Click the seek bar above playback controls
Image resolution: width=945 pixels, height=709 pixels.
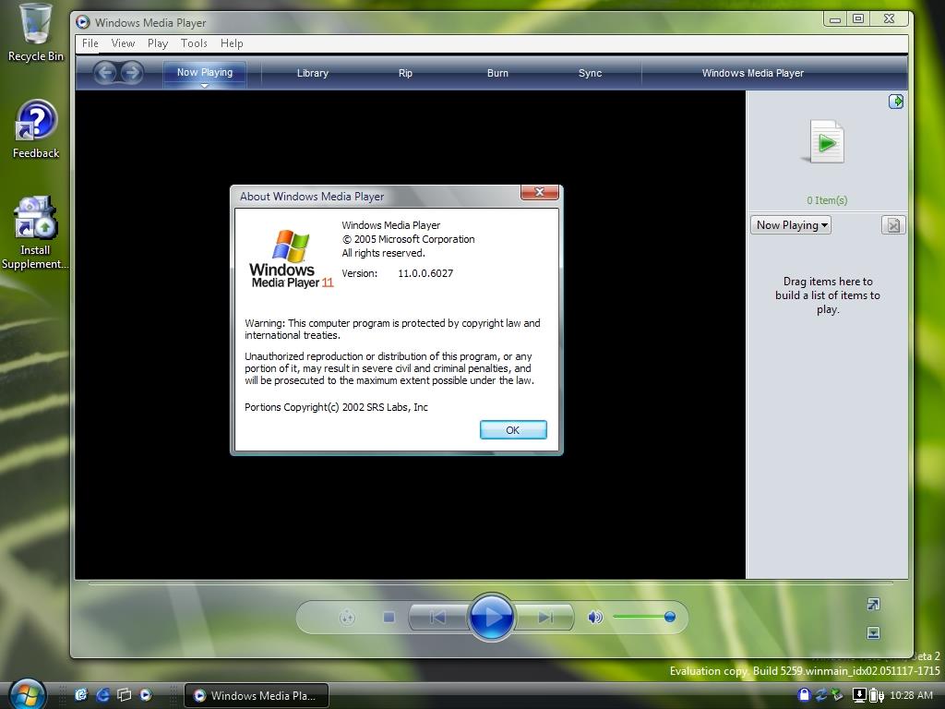coord(491,583)
